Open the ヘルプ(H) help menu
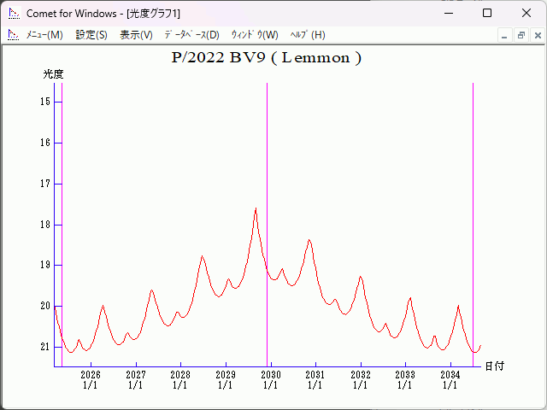Viewport: 547px width, 410px height. pyautogui.click(x=308, y=35)
